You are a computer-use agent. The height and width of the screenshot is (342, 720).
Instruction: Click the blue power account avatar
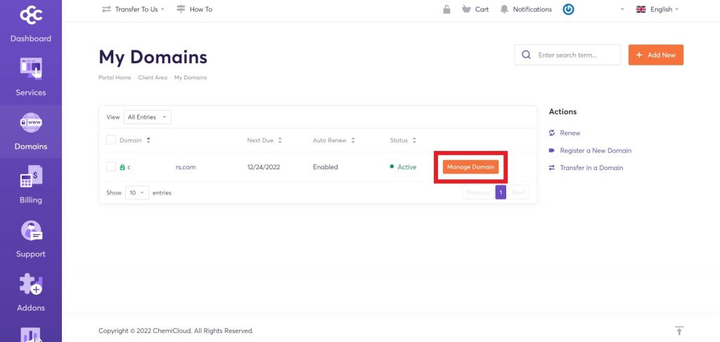click(x=568, y=9)
